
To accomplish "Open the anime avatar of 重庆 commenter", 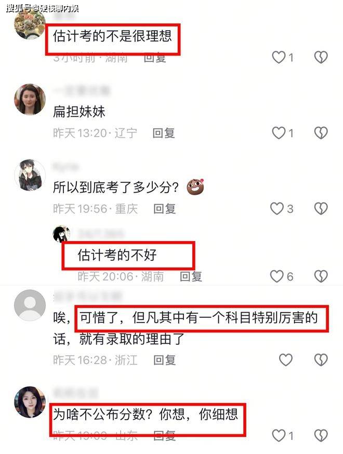I will (x=30, y=175).
